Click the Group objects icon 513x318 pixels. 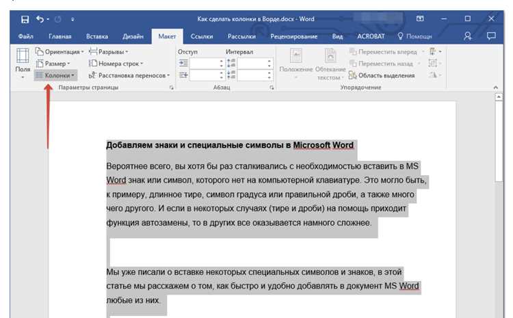pos(435,63)
